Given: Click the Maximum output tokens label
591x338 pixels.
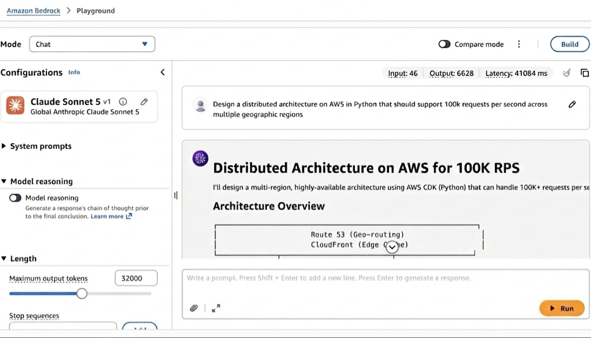Looking at the screenshot, I should tap(48, 278).
